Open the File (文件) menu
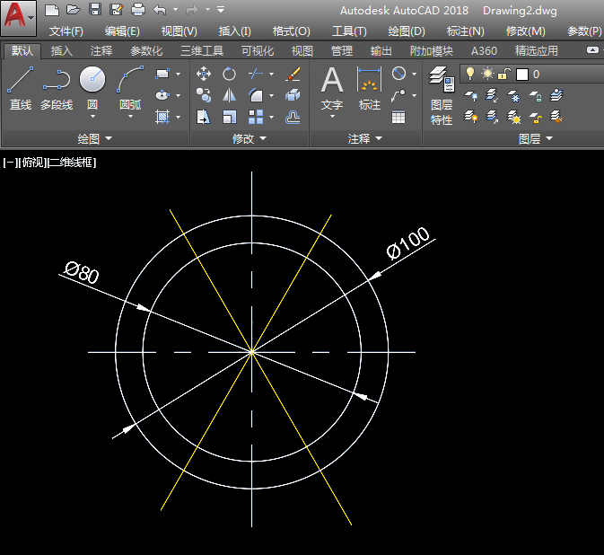This screenshot has height=555, width=604. coord(66,31)
